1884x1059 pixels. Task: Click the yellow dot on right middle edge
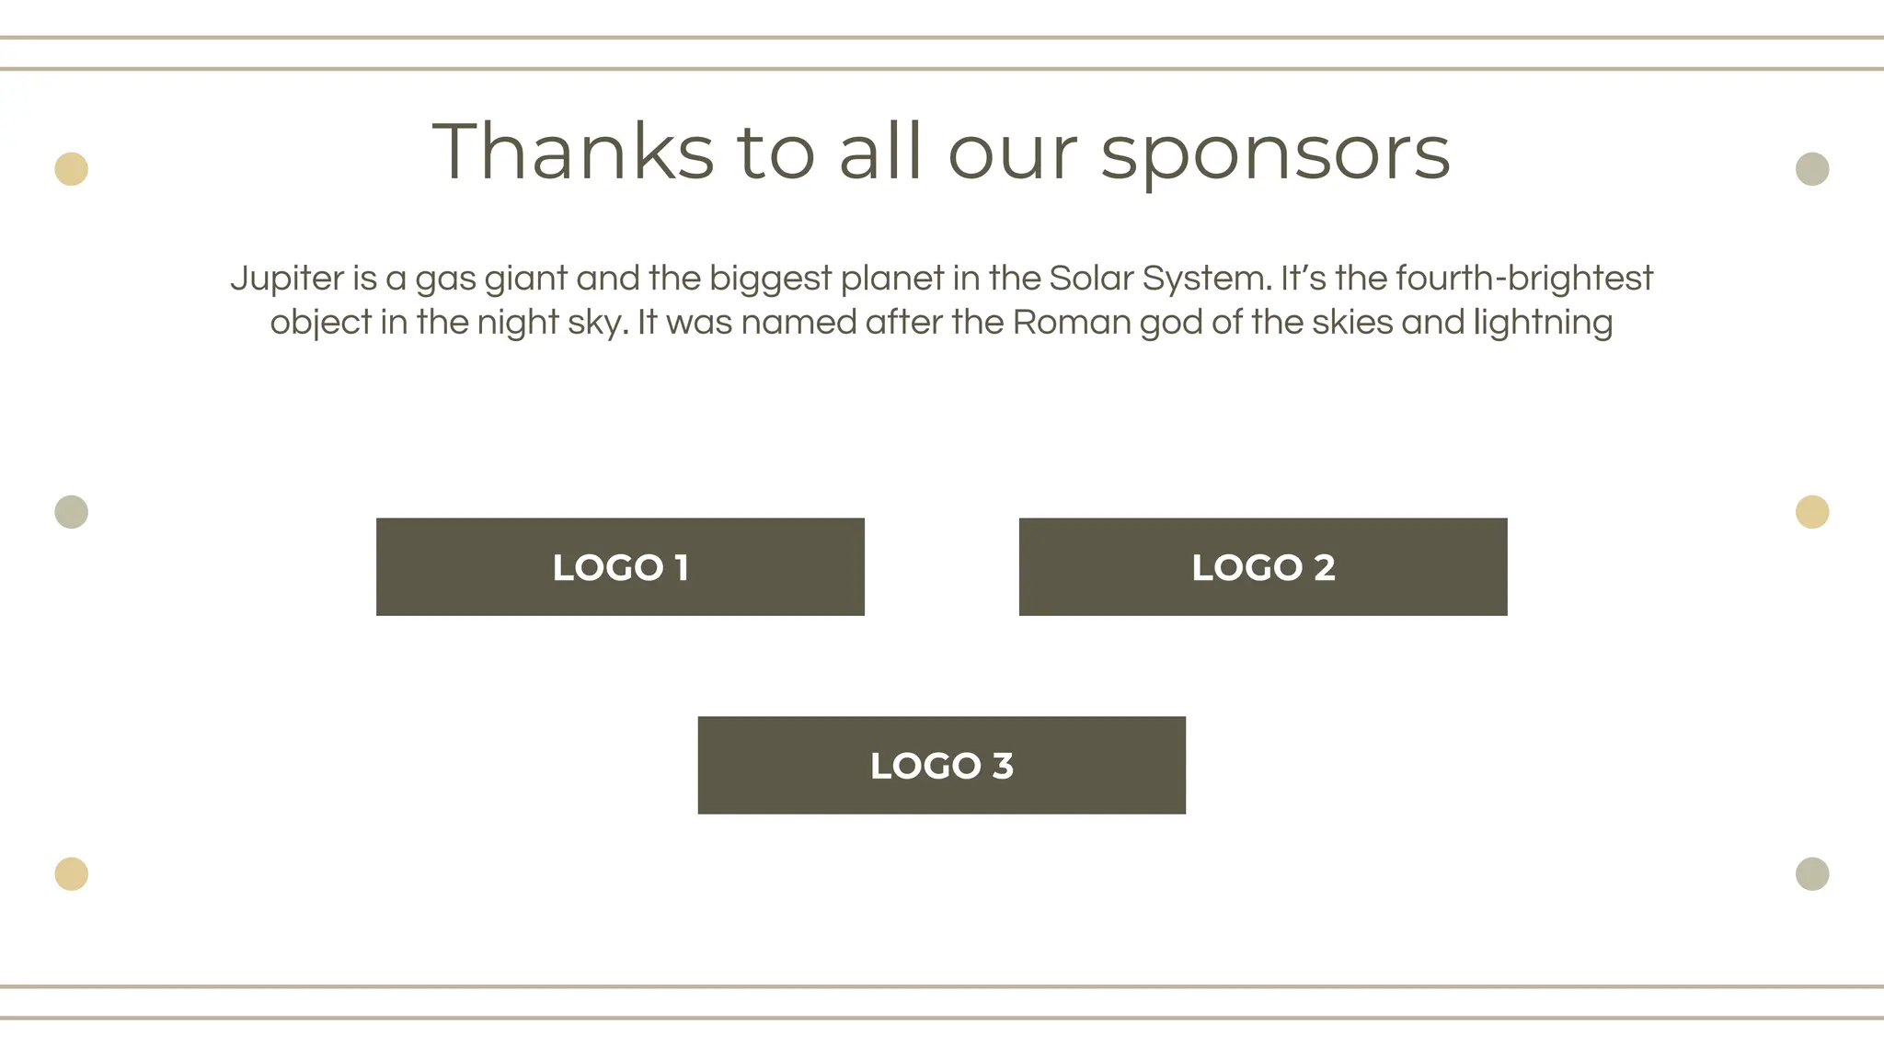[x=1812, y=512]
